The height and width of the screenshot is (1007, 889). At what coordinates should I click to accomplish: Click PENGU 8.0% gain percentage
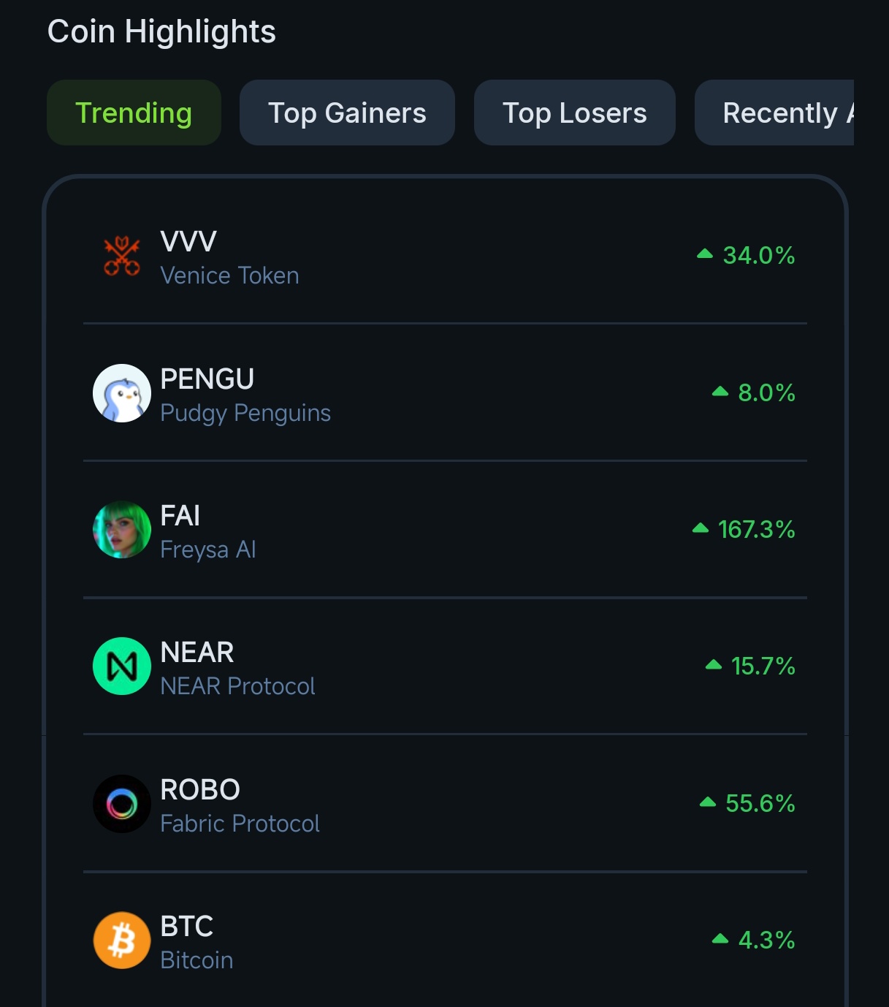point(766,393)
